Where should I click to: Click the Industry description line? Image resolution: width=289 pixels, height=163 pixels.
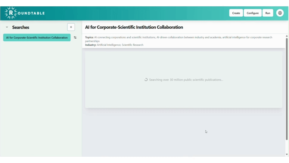coord(114,45)
